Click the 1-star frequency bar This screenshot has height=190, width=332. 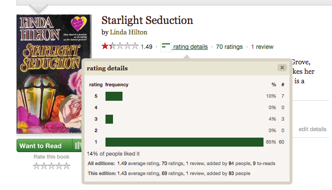(184, 142)
